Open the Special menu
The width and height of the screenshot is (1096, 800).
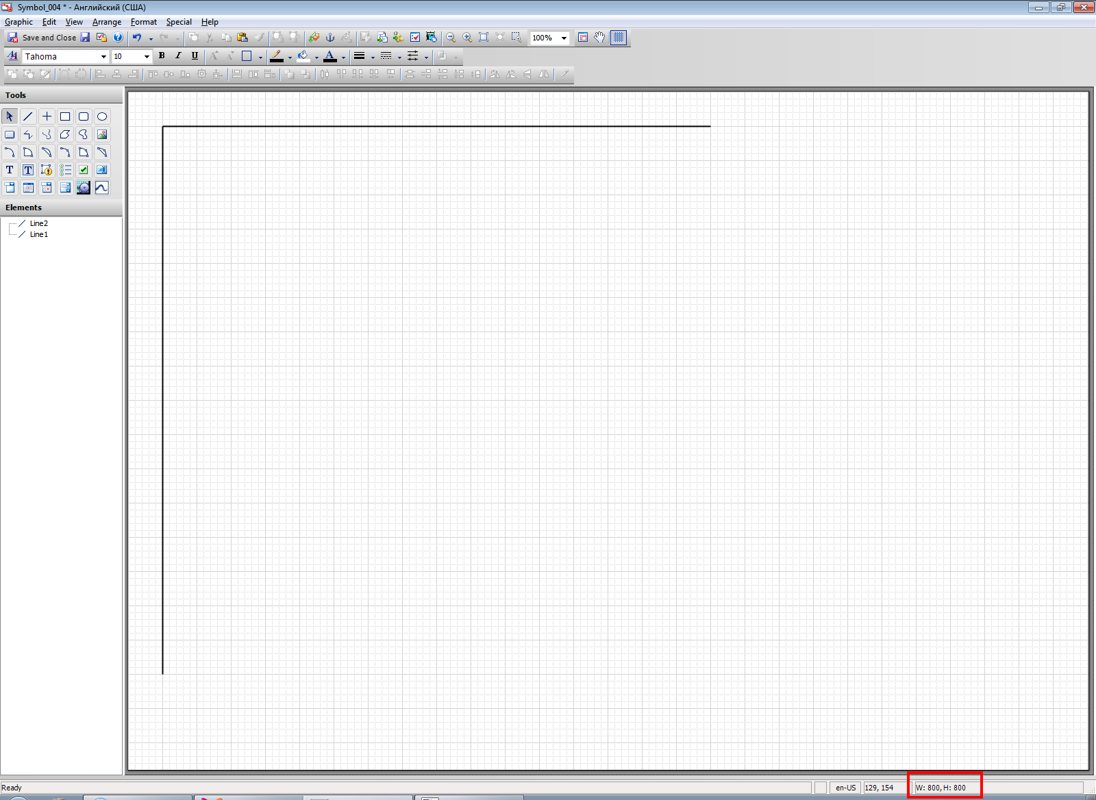point(179,22)
